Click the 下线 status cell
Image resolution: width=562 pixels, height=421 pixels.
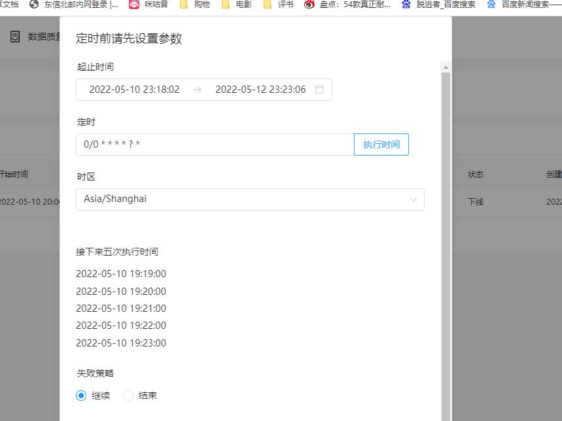(476, 202)
